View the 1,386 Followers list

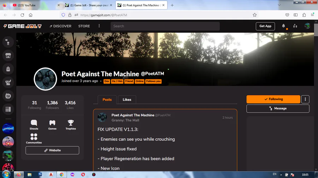[x=52, y=105]
